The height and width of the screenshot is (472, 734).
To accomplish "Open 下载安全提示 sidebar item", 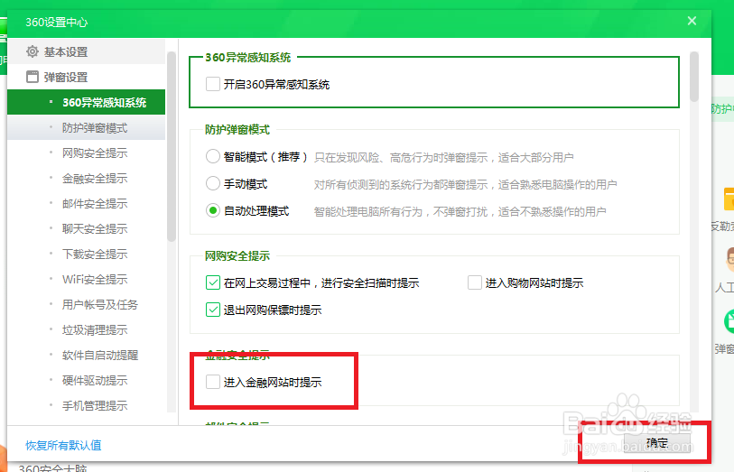I will [86, 254].
